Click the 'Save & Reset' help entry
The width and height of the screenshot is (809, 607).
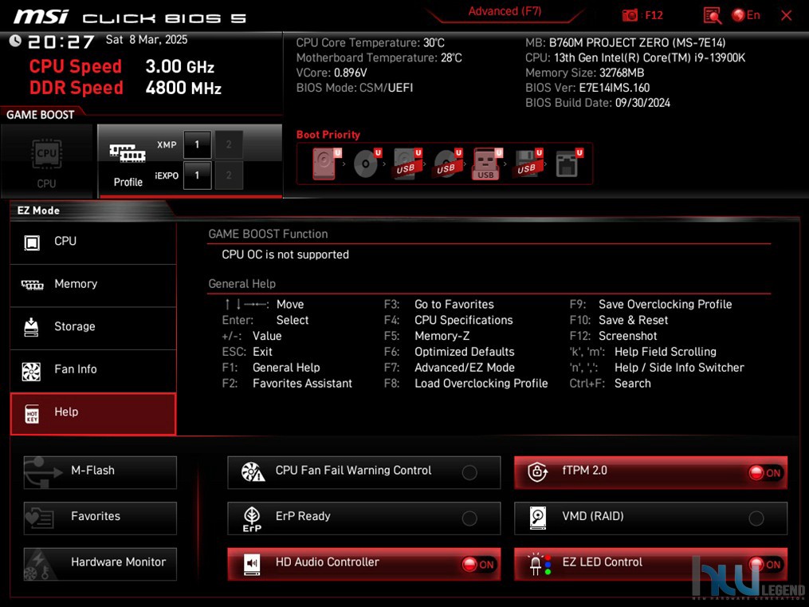(x=633, y=320)
